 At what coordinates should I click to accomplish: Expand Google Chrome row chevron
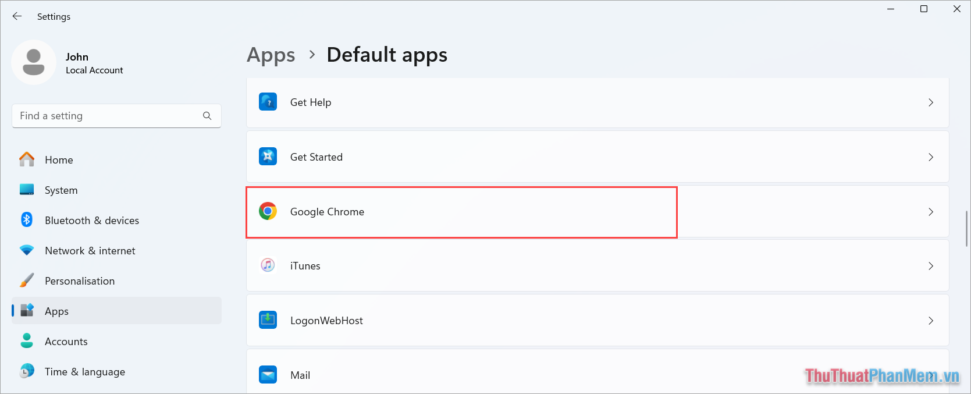click(931, 212)
